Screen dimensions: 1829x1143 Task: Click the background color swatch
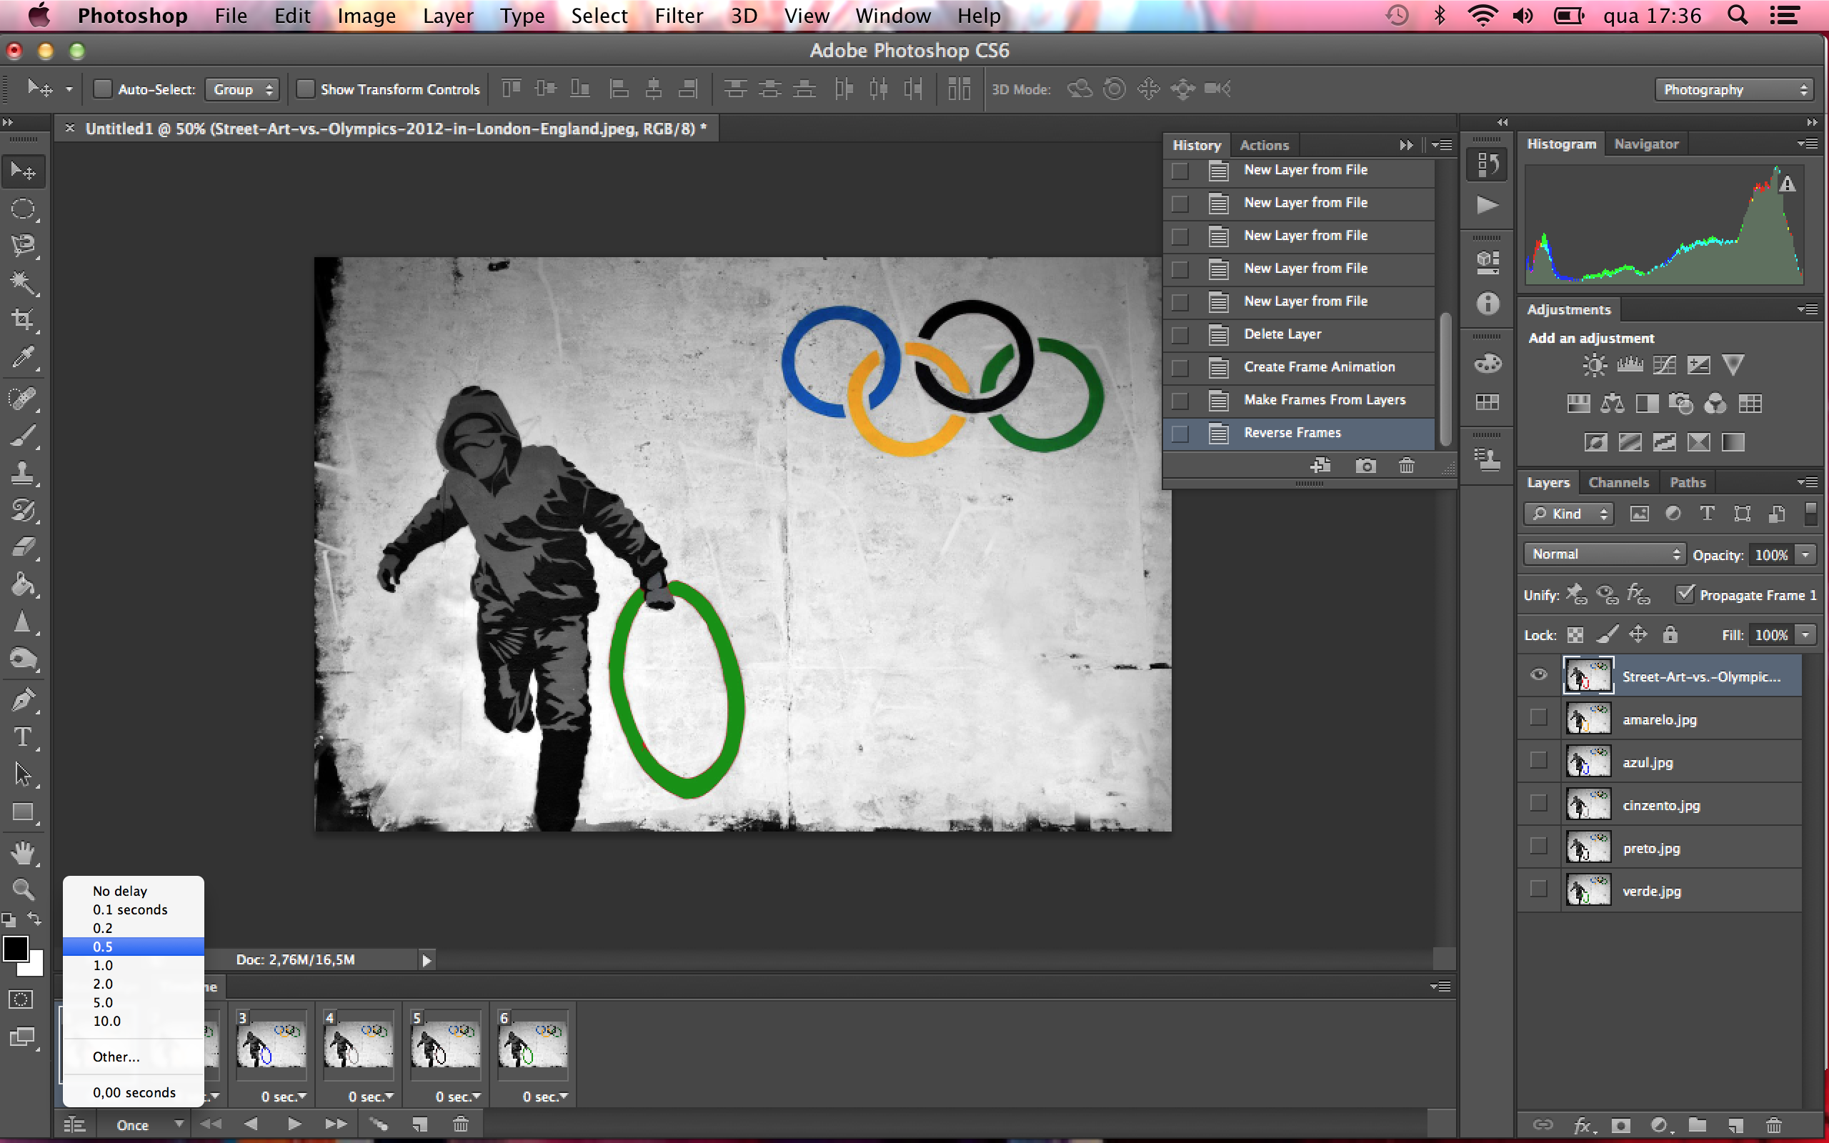35,966
